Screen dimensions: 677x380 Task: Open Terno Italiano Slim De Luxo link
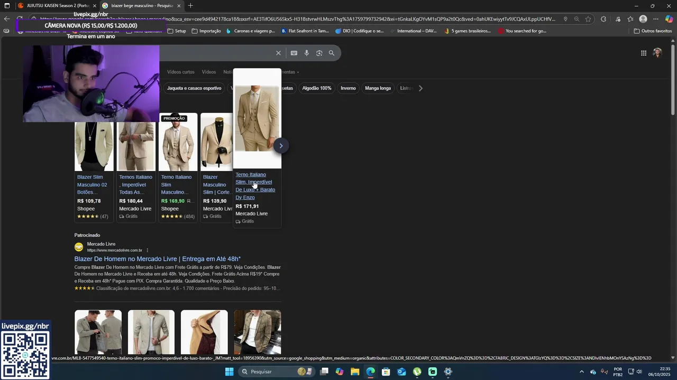(x=255, y=186)
